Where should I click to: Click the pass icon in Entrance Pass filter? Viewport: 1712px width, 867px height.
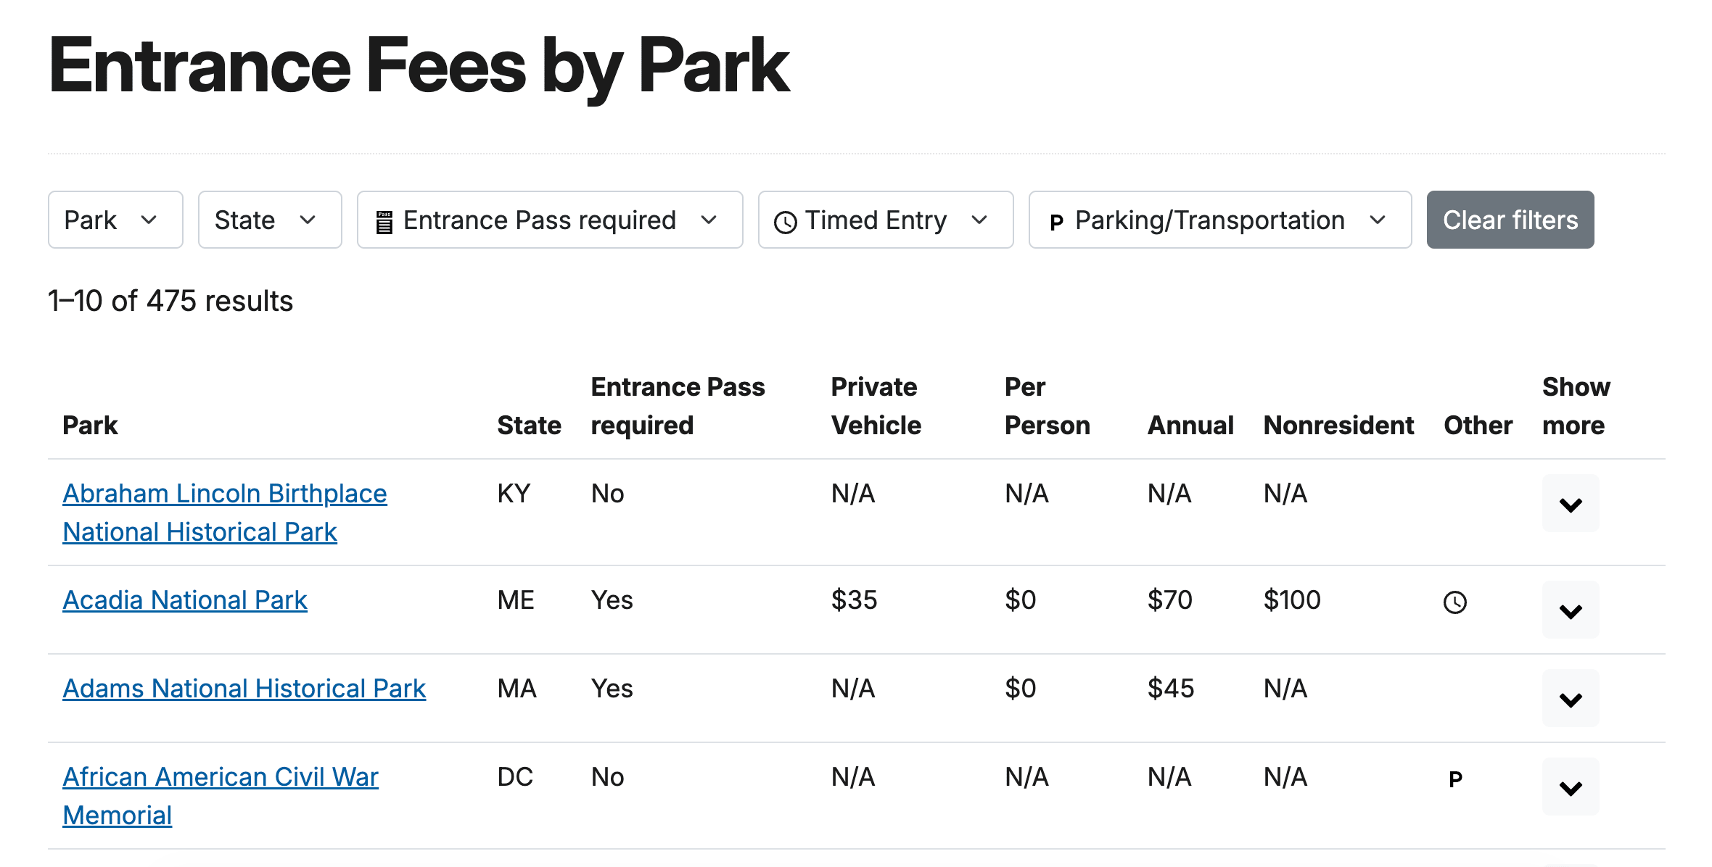pos(384,222)
